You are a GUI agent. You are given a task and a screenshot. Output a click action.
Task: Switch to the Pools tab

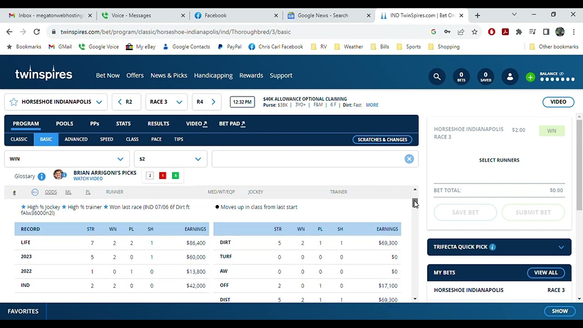click(64, 123)
